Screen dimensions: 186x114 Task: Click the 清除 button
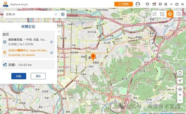38,76
